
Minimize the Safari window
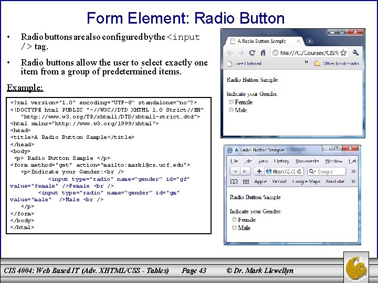(327, 149)
